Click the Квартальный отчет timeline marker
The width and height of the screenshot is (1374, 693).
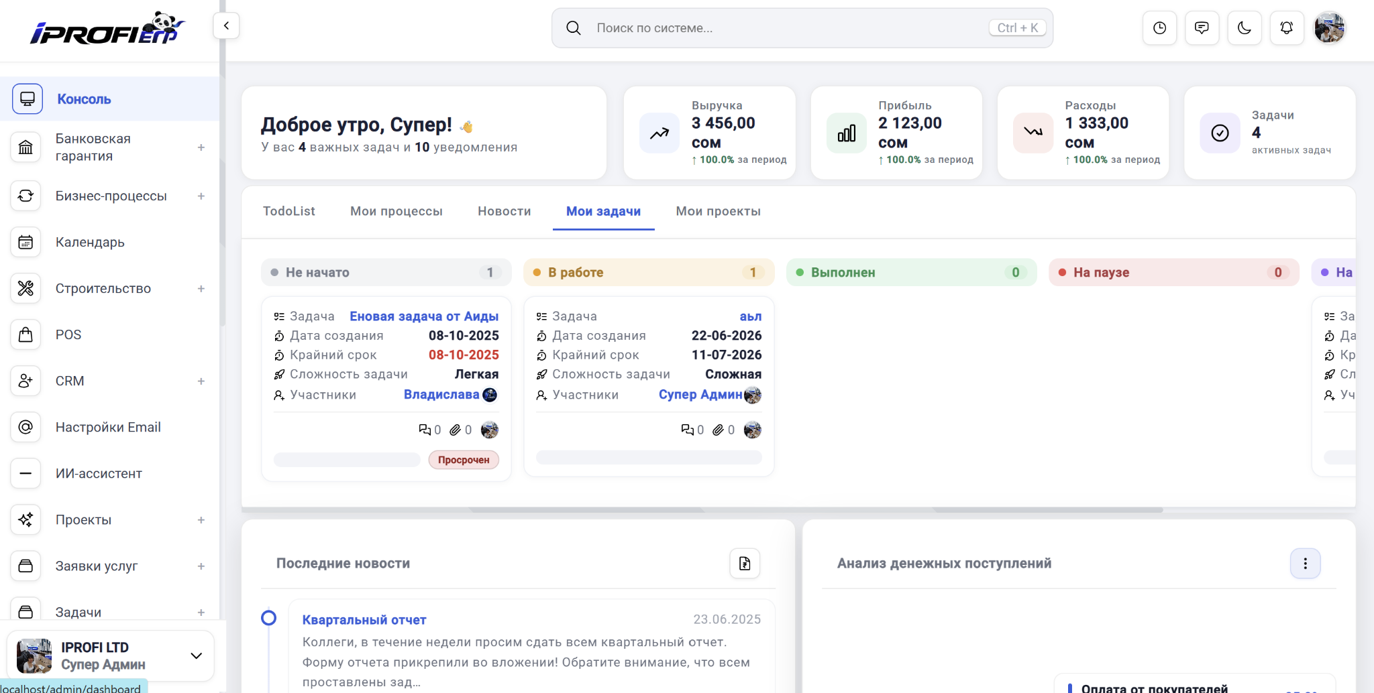tap(268, 618)
